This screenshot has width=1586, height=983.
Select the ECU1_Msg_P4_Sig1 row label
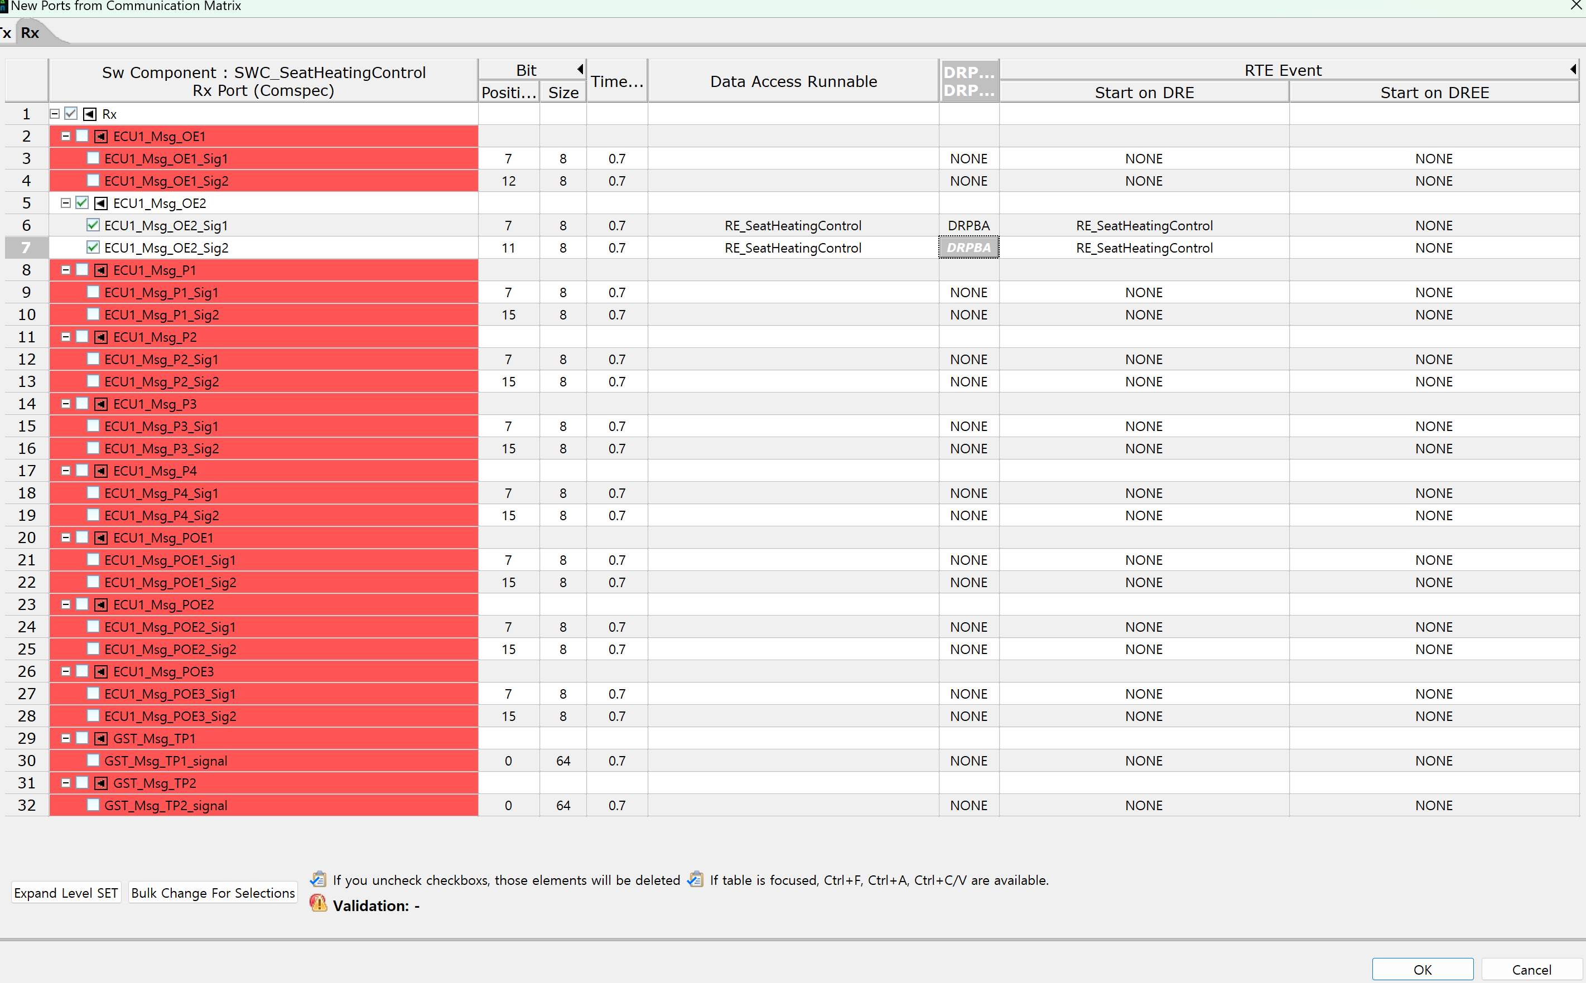click(x=161, y=493)
